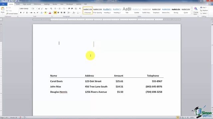Increase the paragraph indent

(72, 9)
